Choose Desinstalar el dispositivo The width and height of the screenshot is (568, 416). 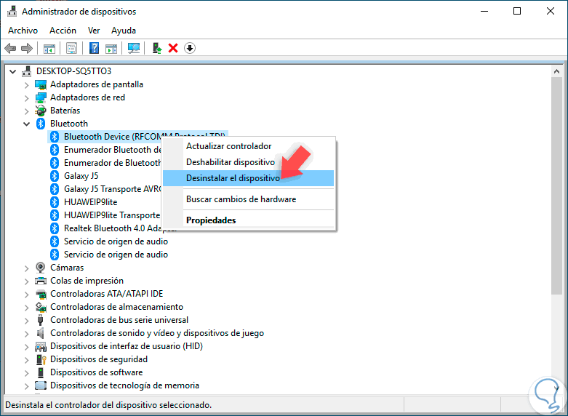pyautogui.click(x=248, y=178)
